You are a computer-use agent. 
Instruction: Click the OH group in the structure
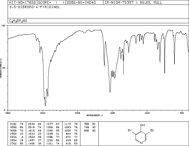(x=142, y=125)
